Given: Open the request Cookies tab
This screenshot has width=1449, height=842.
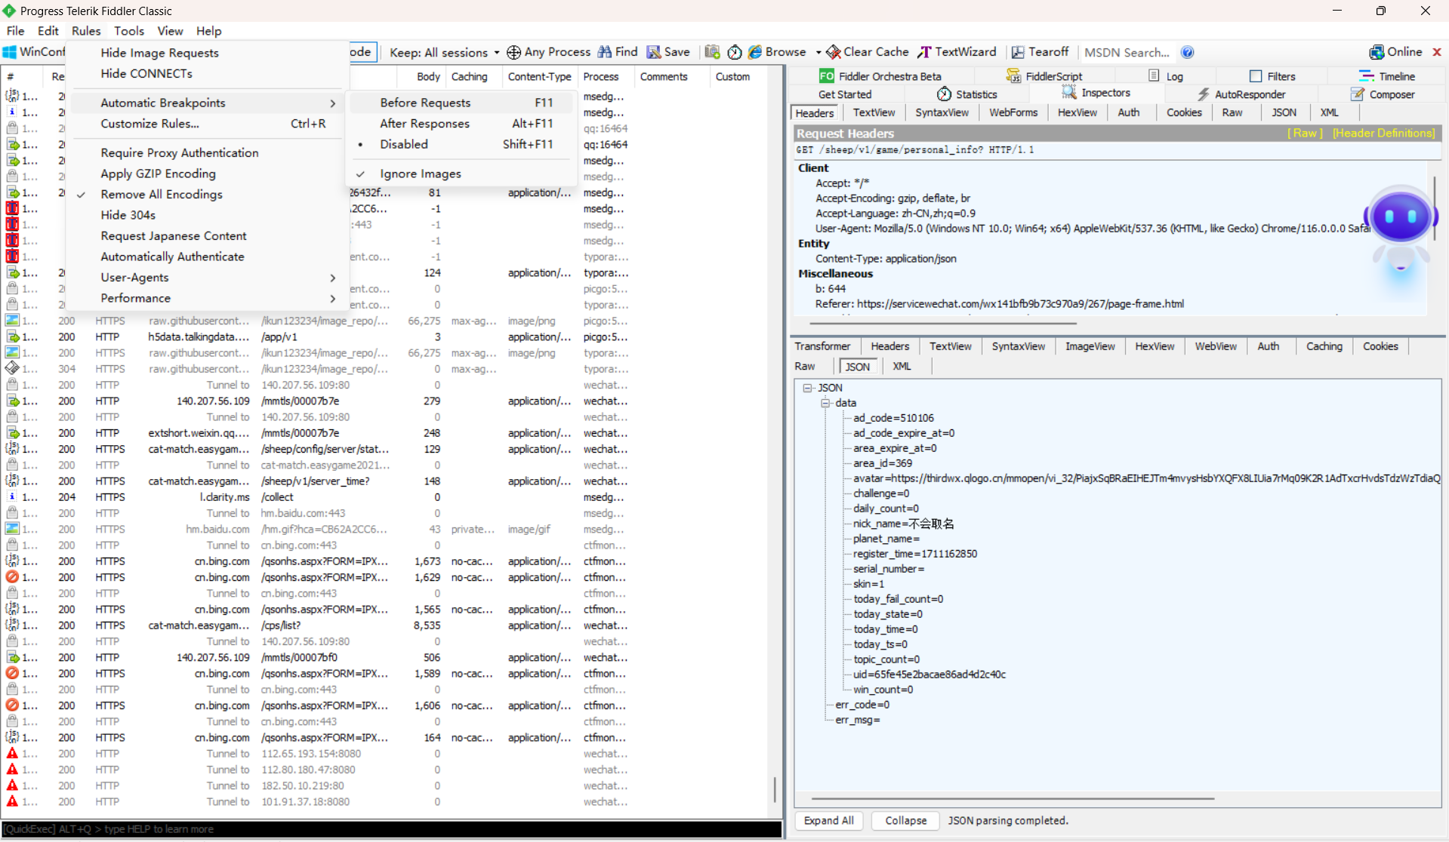Looking at the screenshot, I should [x=1183, y=112].
